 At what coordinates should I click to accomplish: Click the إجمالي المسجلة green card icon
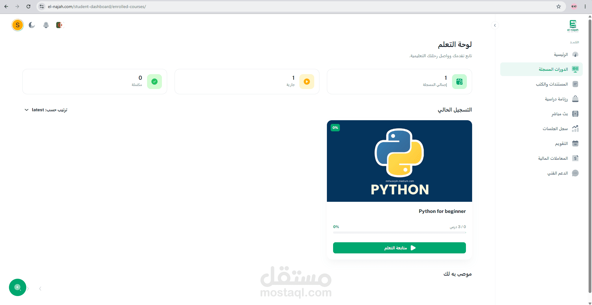point(459,82)
